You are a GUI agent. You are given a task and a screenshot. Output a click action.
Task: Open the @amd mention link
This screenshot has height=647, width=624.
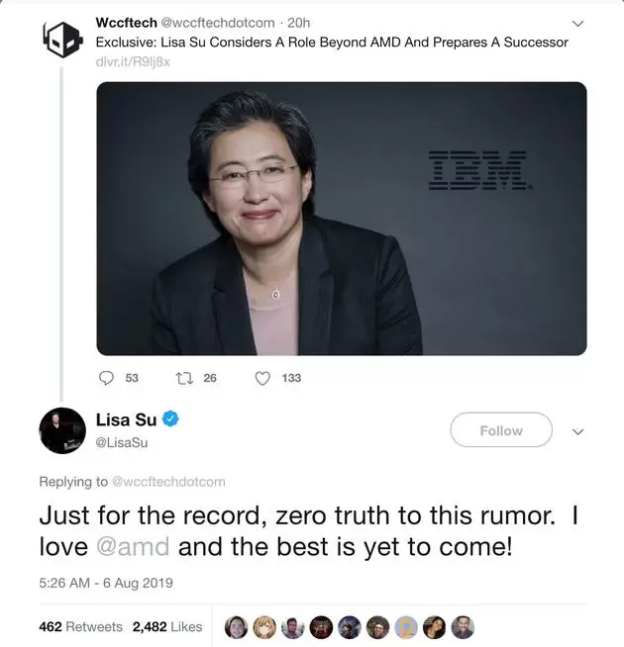pyautogui.click(x=133, y=547)
